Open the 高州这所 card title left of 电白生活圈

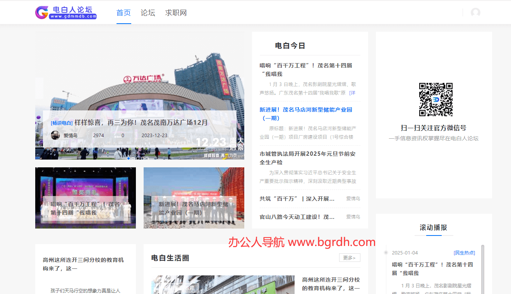(x=83, y=264)
